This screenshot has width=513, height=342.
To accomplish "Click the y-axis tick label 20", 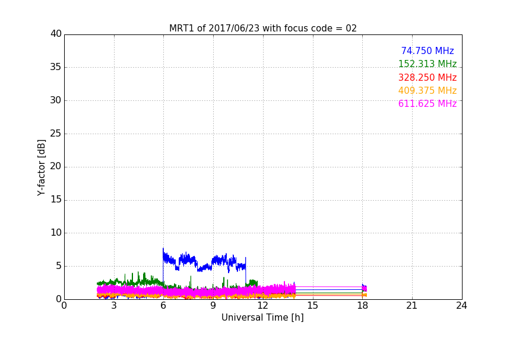I will 56,166.
